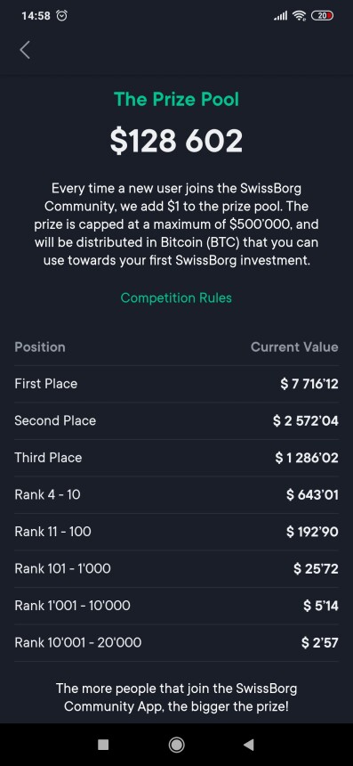Select the Rank 11 - 100 row

[176, 532]
